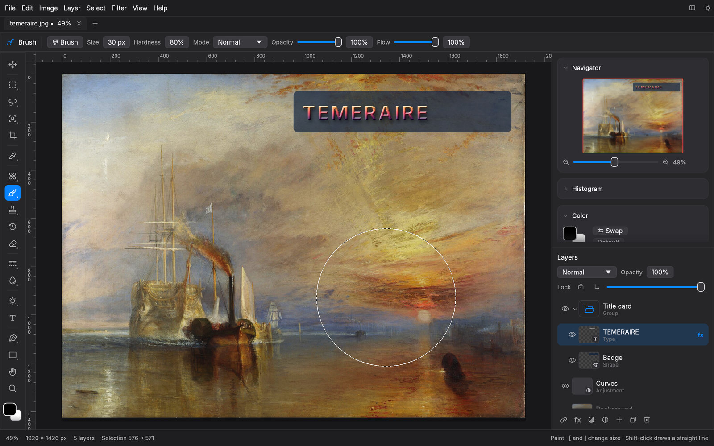Select the Eyedropper tool
This screenshot has width=714, height=446.
12,156
